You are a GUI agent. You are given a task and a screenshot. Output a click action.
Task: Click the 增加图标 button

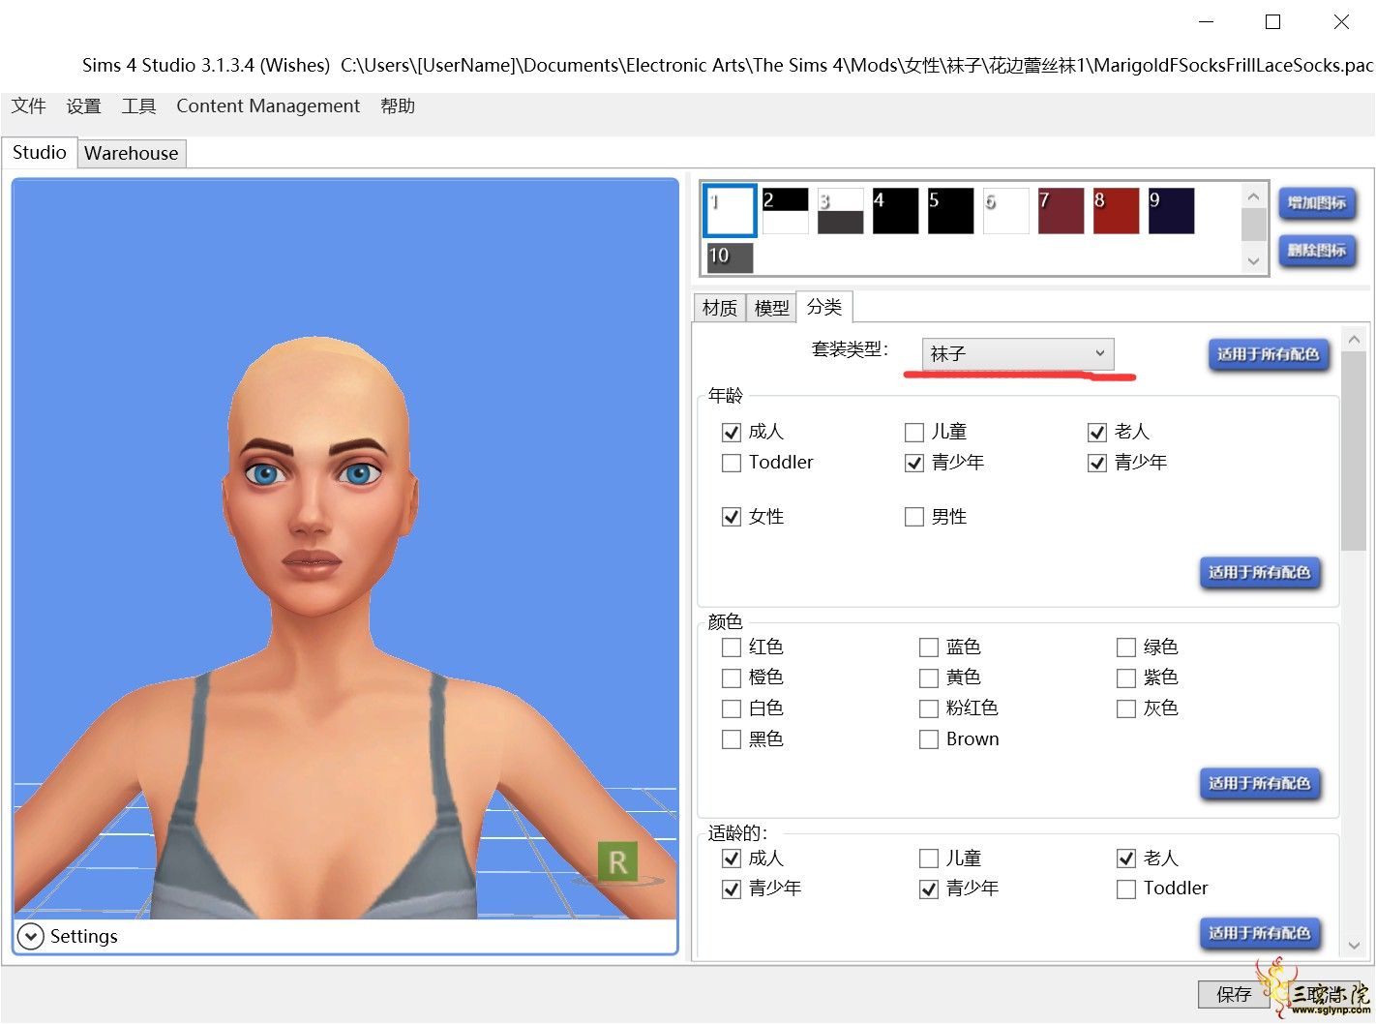(x=1317, y=203)
